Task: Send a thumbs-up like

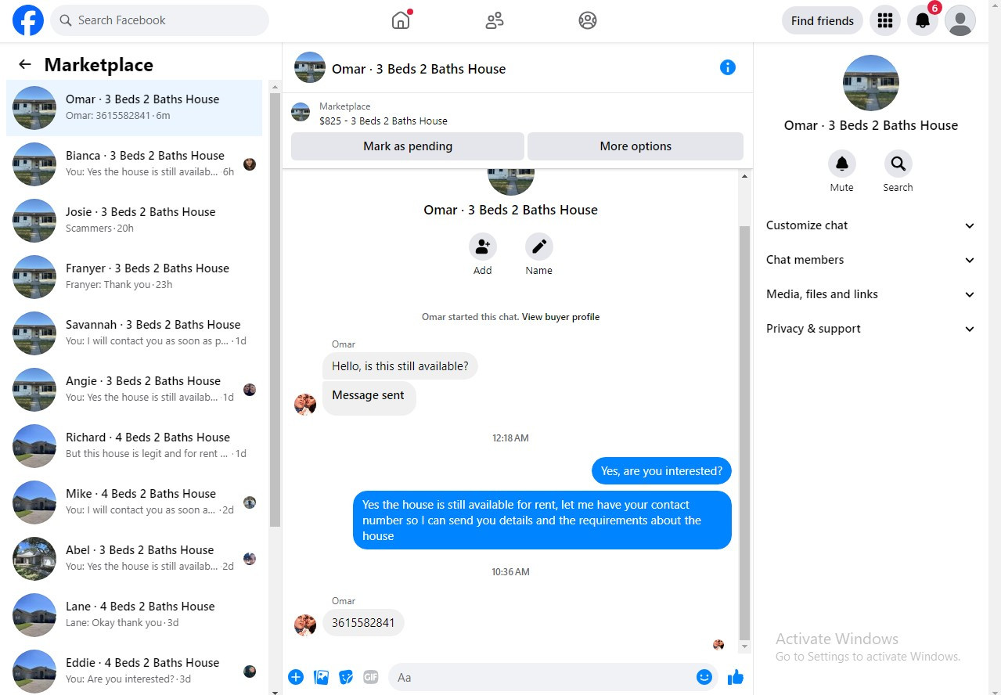Action: 736,677
